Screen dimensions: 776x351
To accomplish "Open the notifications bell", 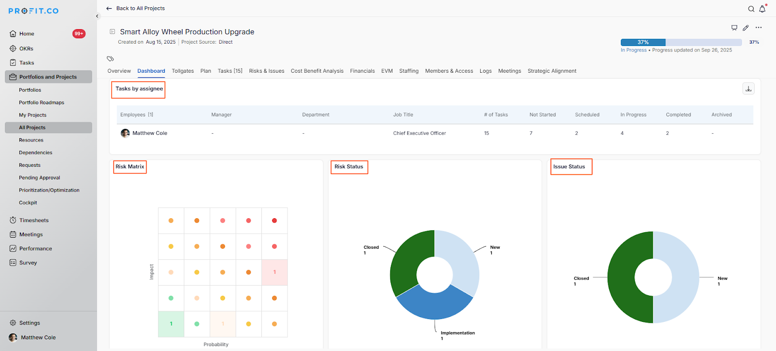I will [x=762, y=9].
